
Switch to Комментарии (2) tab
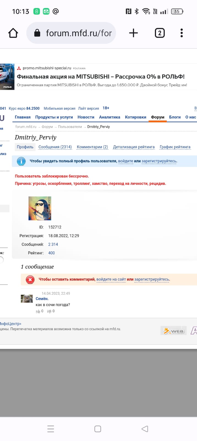click(92, 147)
